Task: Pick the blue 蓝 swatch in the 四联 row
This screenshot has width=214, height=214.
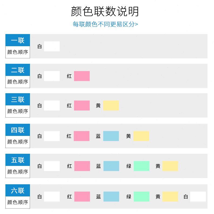Action: click(111, 136)
